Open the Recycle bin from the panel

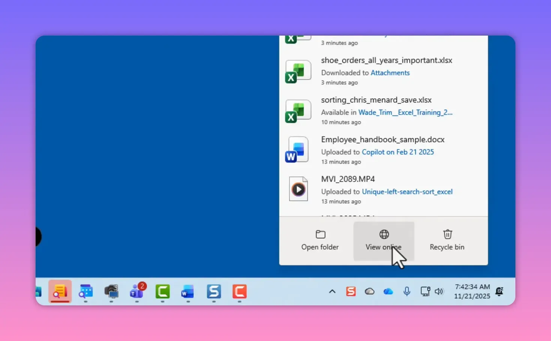447,240
